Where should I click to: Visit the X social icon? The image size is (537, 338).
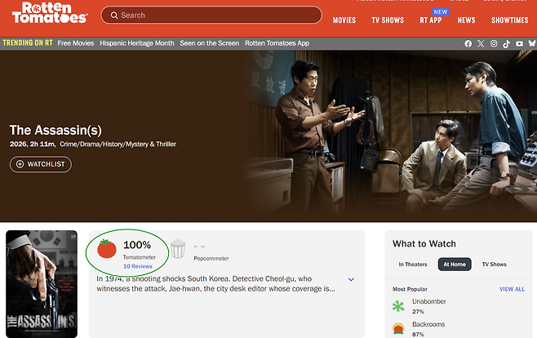(481, 43)
